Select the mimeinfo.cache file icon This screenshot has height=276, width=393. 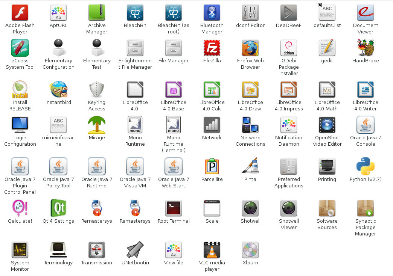58,125
